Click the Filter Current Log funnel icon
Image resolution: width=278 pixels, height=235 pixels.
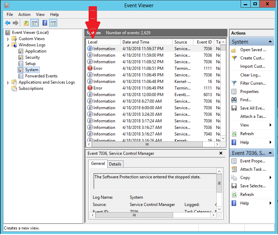(234, 83)
